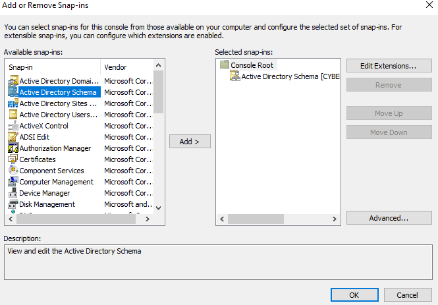Click selected snap-ins horizontal scrollbar thumb
The image size is (438, 305).
[x=256, y=219]
